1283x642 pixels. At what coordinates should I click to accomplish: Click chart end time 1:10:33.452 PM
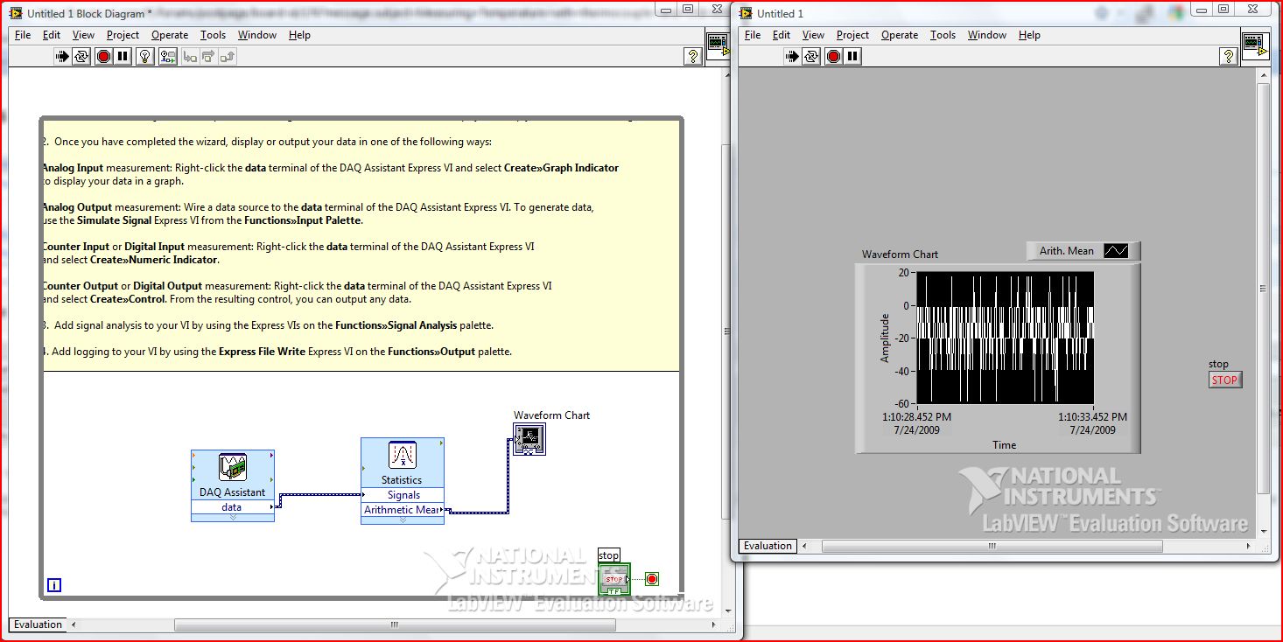[1092, 417]
